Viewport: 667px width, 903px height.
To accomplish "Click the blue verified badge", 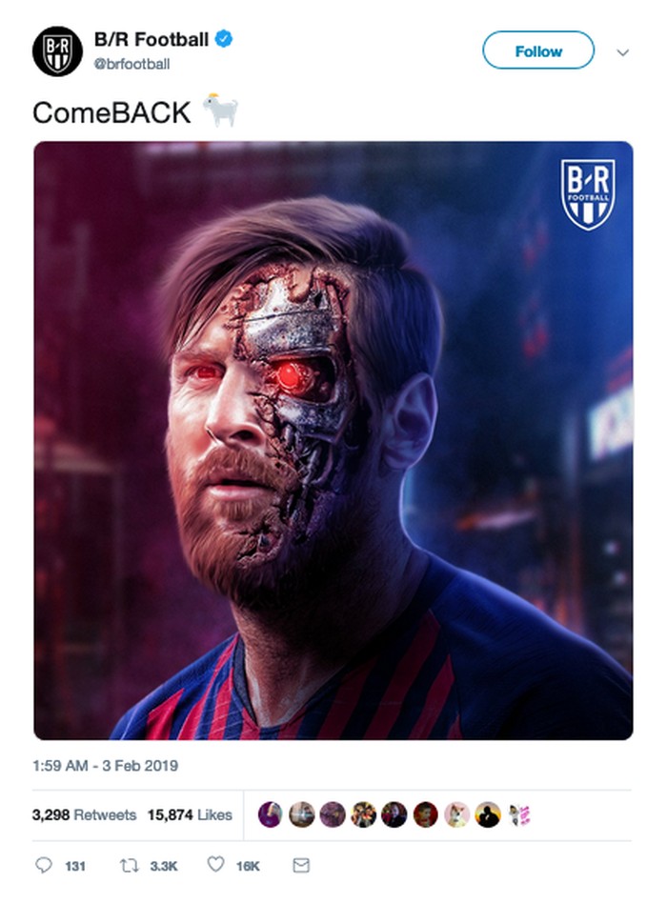I will click(224, 39).
